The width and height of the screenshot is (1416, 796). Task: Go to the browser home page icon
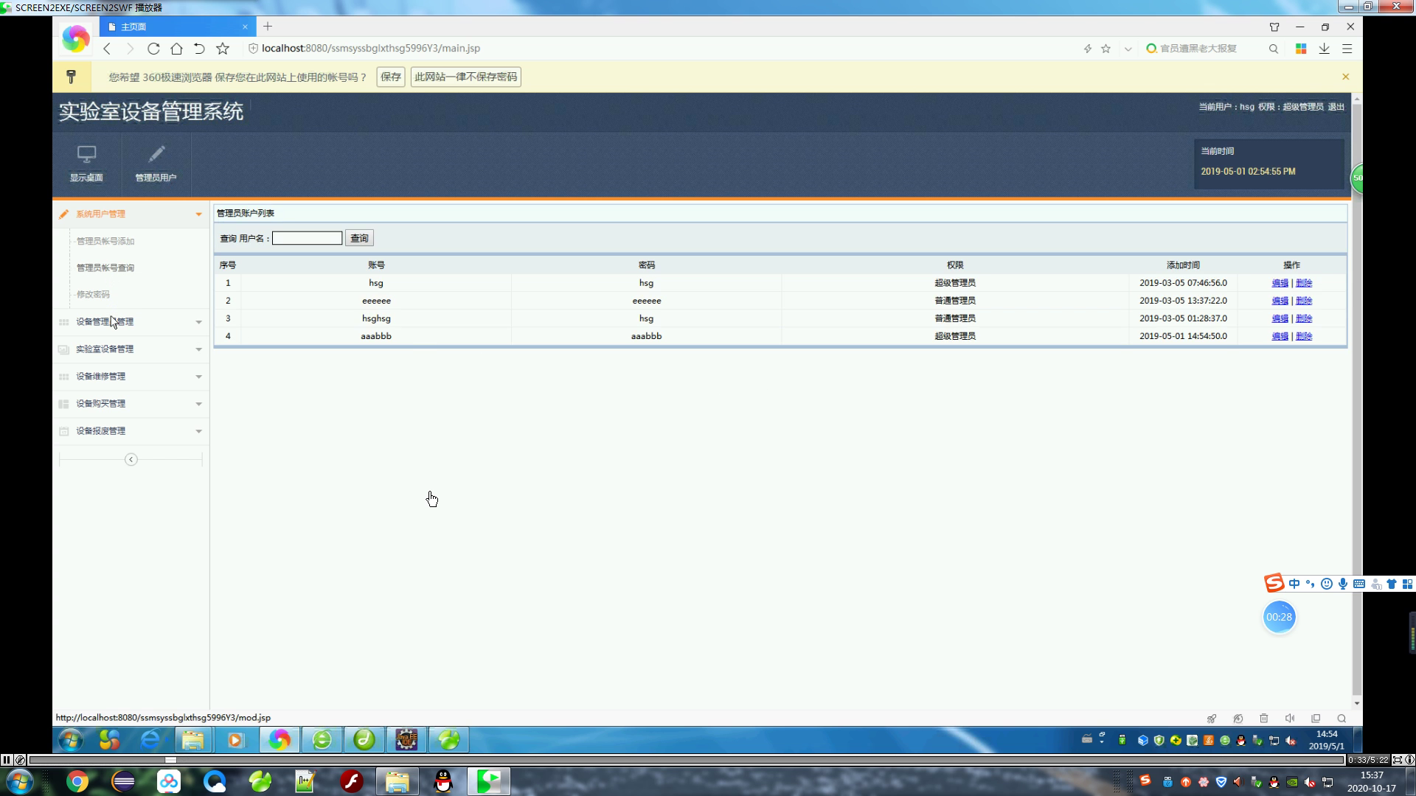click(x=176, y=49)
